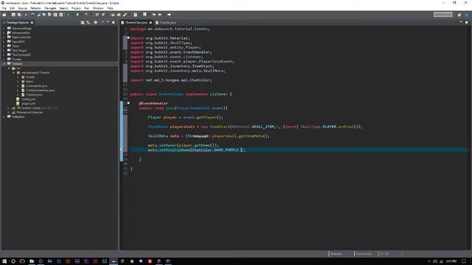Viewport: 472px width, 265px height.
Task: Open the Edit menu
Action: click(x=12, y=8)
